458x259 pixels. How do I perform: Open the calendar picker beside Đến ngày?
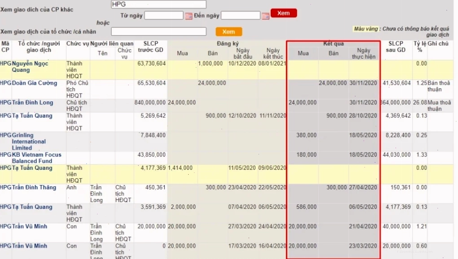(x=265, y=16)
